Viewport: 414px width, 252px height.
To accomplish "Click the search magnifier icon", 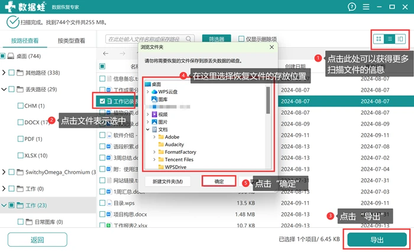I will (188, 39).
